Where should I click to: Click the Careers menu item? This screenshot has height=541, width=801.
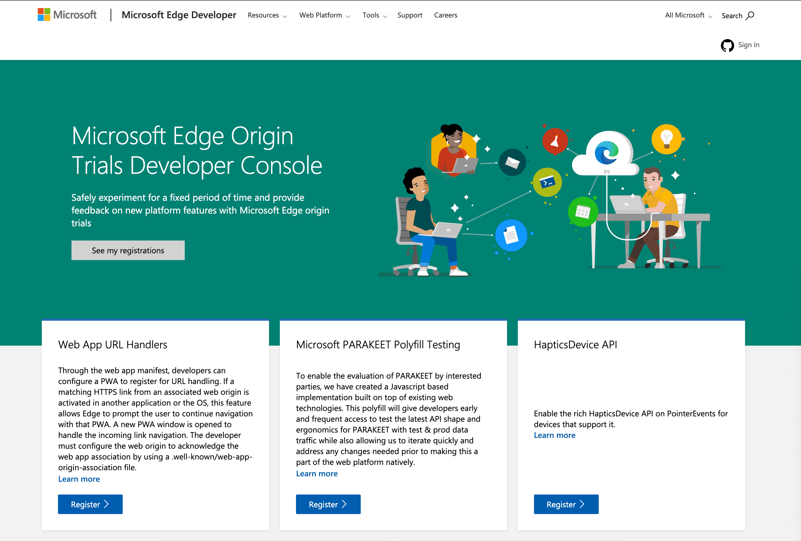click(446, 15)
